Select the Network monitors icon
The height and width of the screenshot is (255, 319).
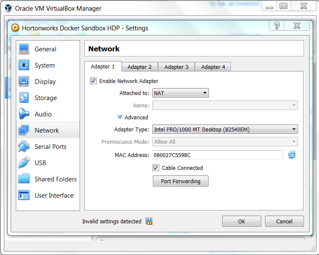[24, 130]
